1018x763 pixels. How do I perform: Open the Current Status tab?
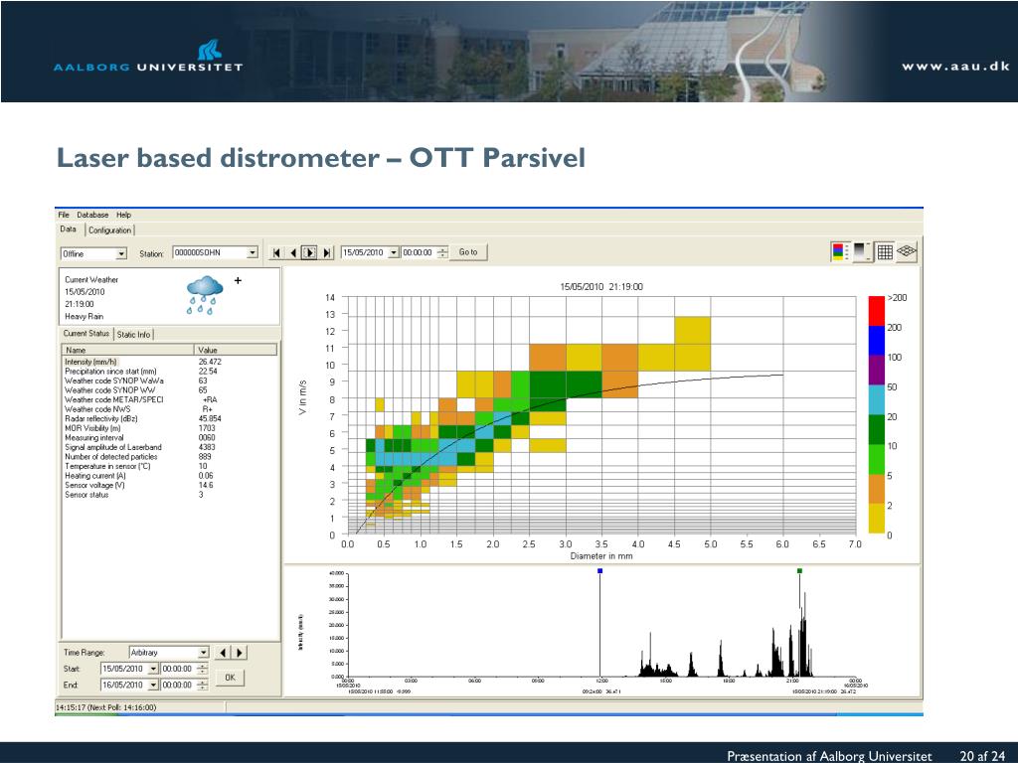pos(86,334)
